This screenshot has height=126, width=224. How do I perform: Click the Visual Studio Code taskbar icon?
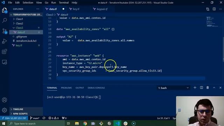(x=117, y=124)
